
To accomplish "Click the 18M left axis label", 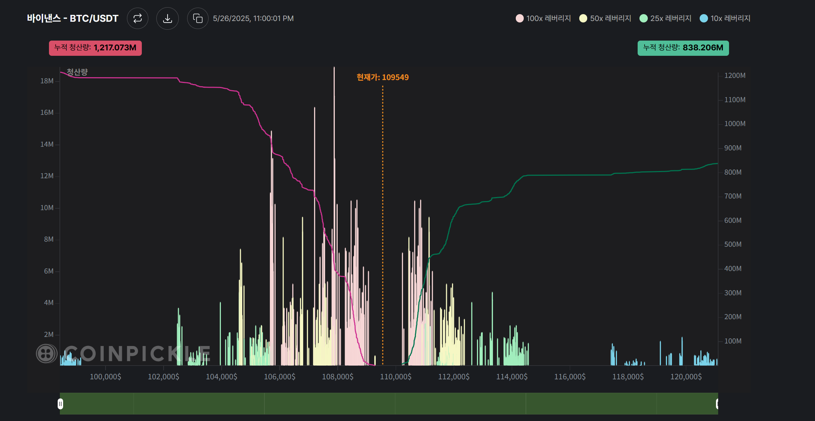I will tap(47, 81).
